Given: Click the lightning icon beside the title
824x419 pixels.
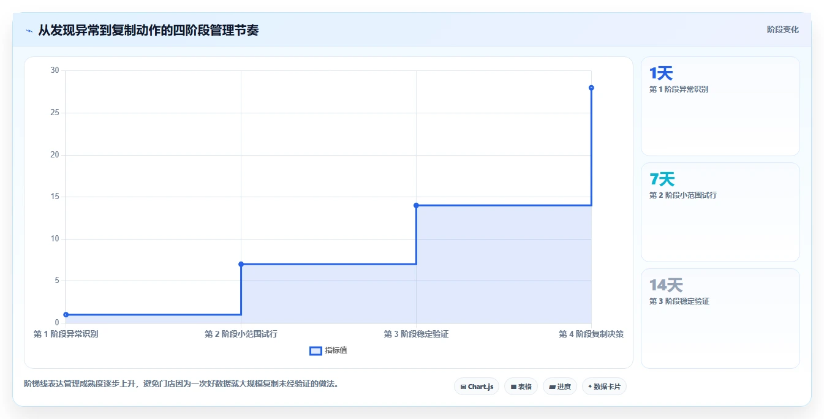Looking at the screenshot, I should click(x=29, y=31).
